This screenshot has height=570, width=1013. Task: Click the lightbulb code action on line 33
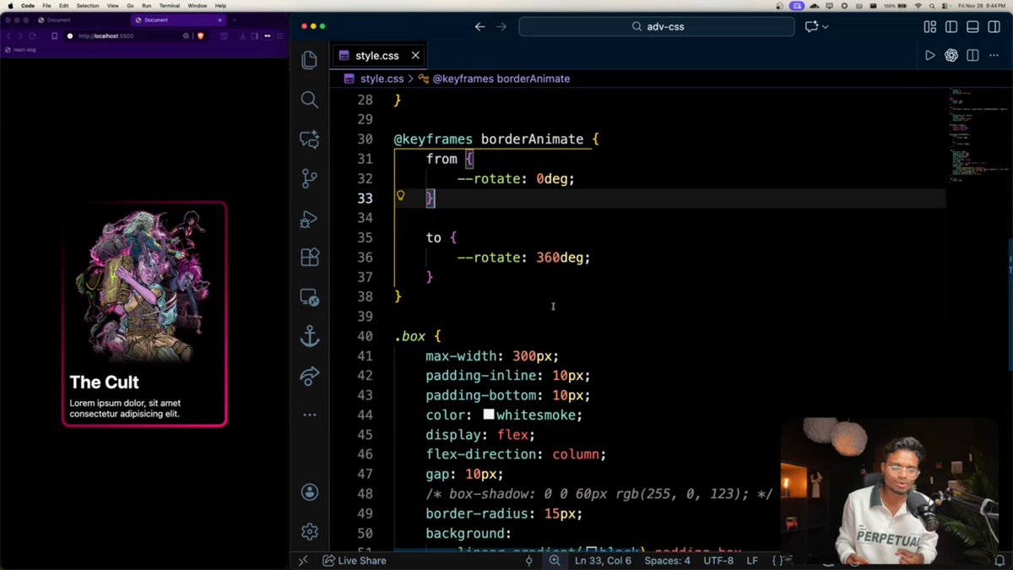tap(401, 196)
